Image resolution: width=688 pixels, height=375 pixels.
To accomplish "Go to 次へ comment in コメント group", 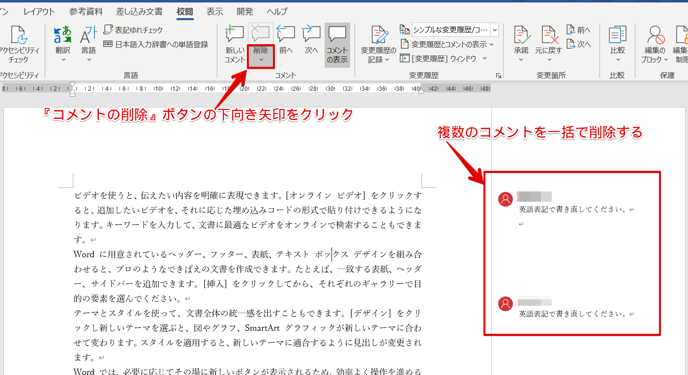I will tap(311, 40).
